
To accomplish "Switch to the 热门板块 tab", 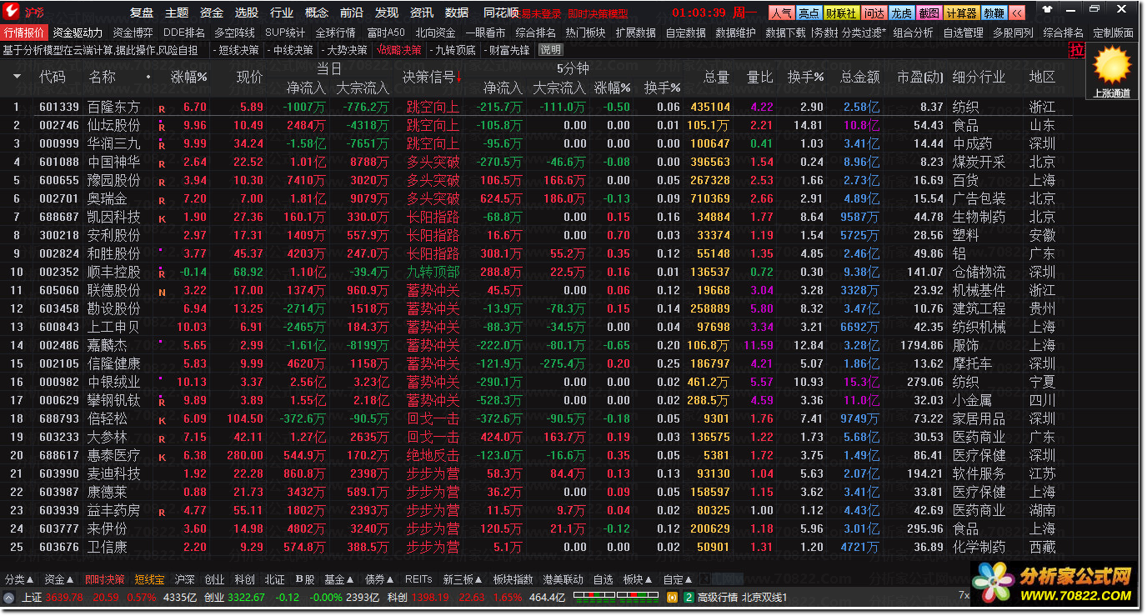I will pos(585,33).
